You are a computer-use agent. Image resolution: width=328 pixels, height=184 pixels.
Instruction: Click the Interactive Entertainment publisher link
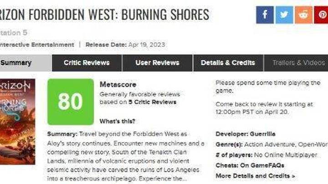(37, 45)
